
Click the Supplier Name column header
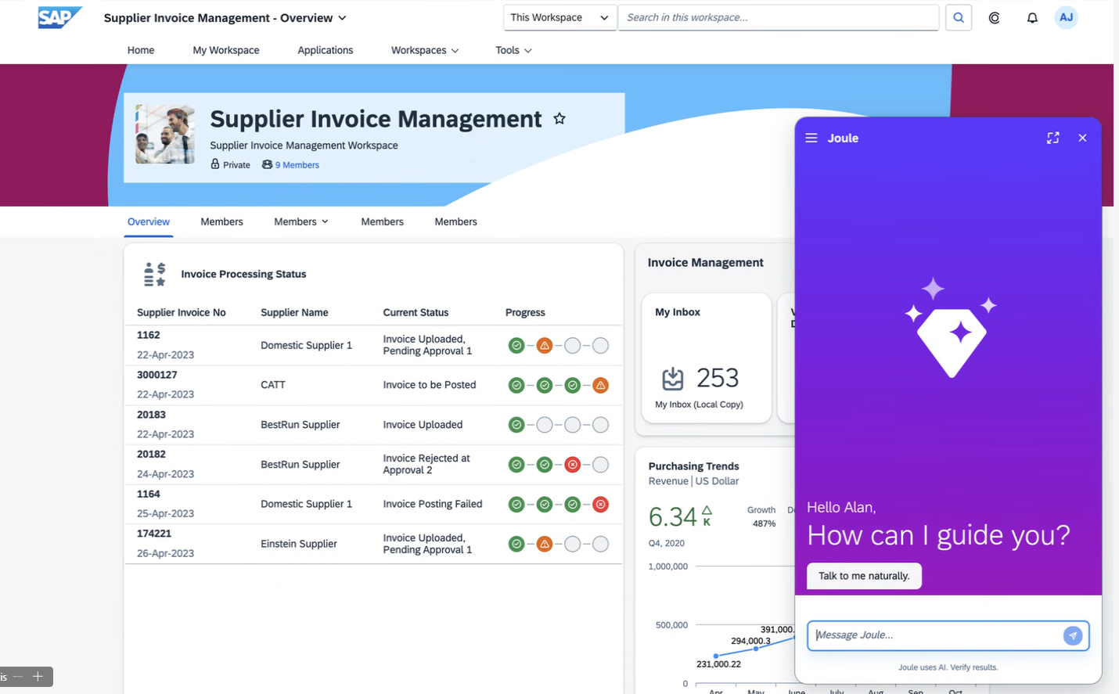tap(294, 312)
